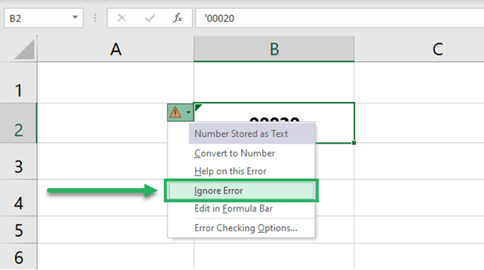
Task: Click the Enter checkmark icon in formula bar
Action: [x=150, y=18]
